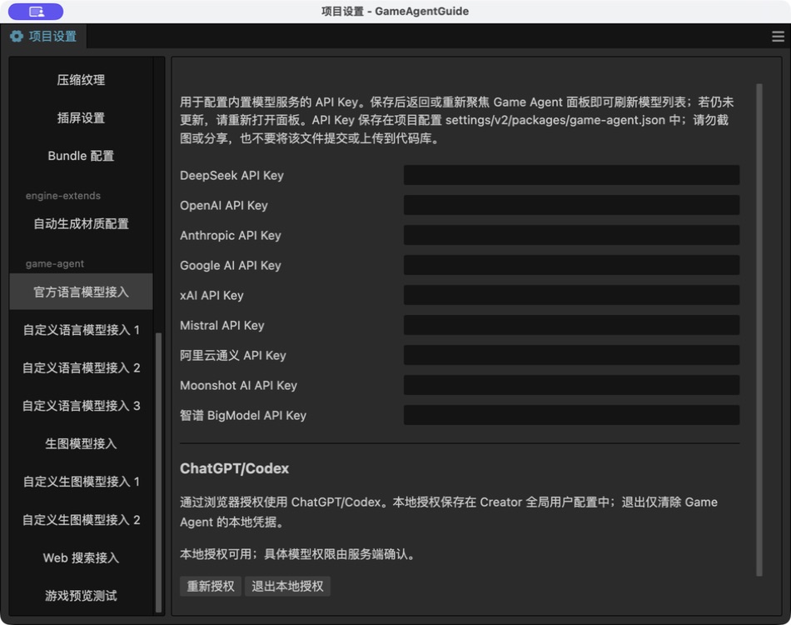The height and width of the screenshot is (625, 791).
Task: Click the Moonshot AI API Key label
Action: pos(238,385)
